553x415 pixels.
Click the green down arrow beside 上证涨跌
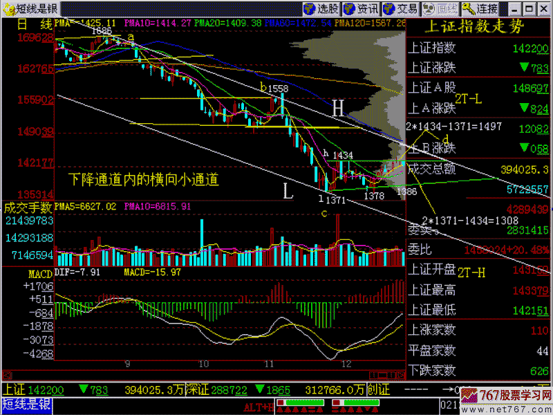click(x=525, y=68)
